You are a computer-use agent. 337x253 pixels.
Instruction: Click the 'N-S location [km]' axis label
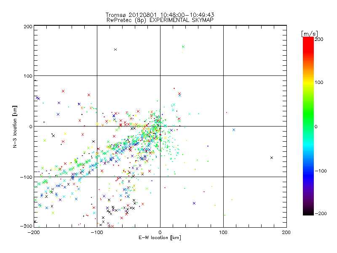pyautogui.click(x=15, y=127)
